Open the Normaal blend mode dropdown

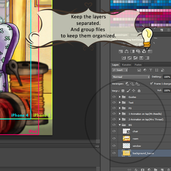[131, 77]
